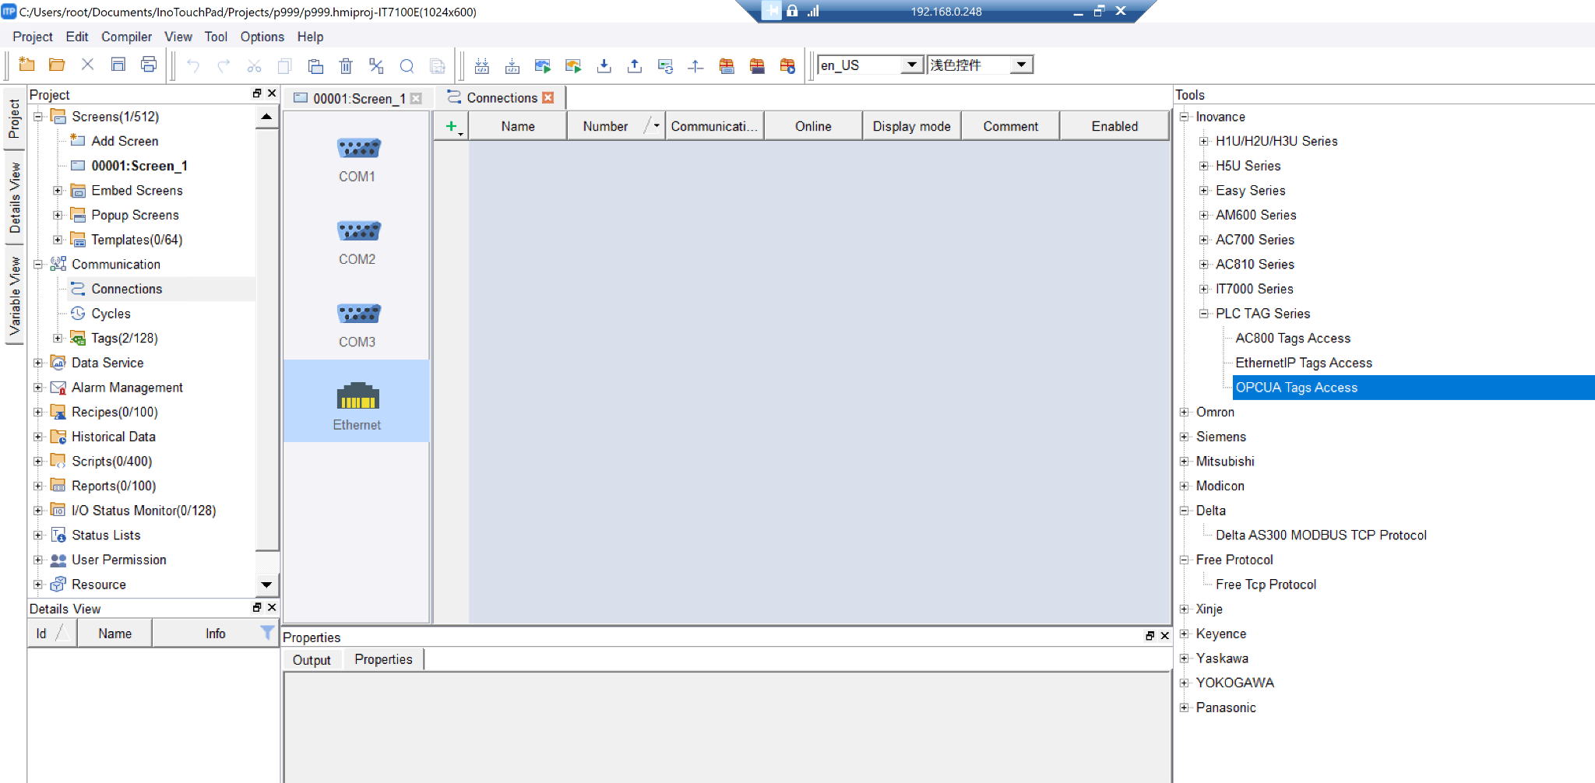This screenshot has width=1595, height=783.
Task: Select the COM1 serial port
Action: (x=357, y=158)
